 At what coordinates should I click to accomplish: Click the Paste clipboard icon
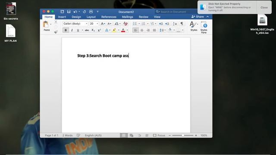(x=46, y=25)
